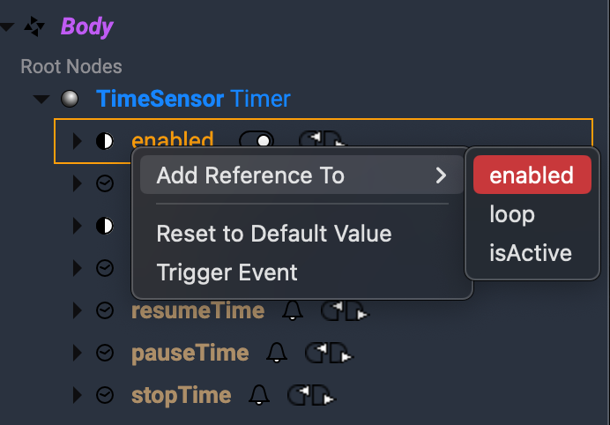Collapse the TimeSensor Timer node
The width and height of the screenshot is (610, 425).
tap(41, 99)
